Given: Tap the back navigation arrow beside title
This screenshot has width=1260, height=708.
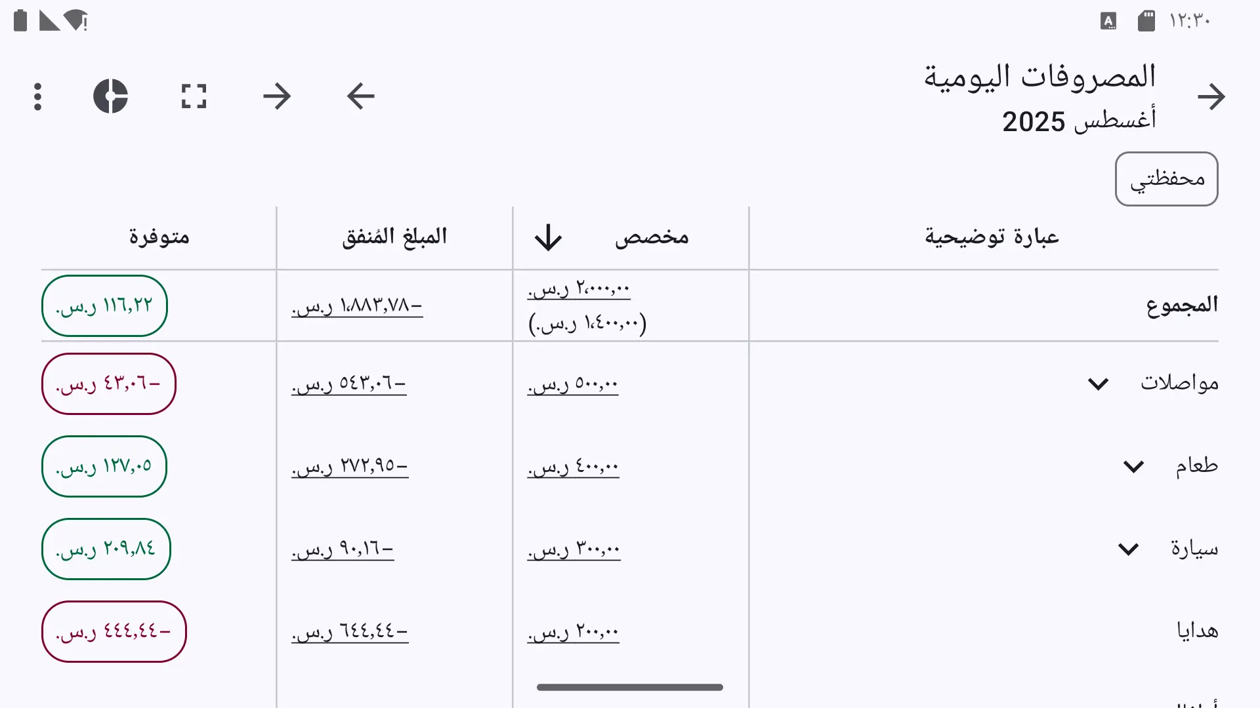Looking at the screenshot, I should [x=1211, y=97].
